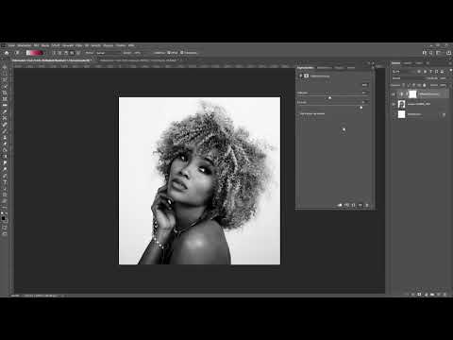The height and width of the screenshot is (340, 453).
Task: Select the Crop tool
Action: coord(5,93)
